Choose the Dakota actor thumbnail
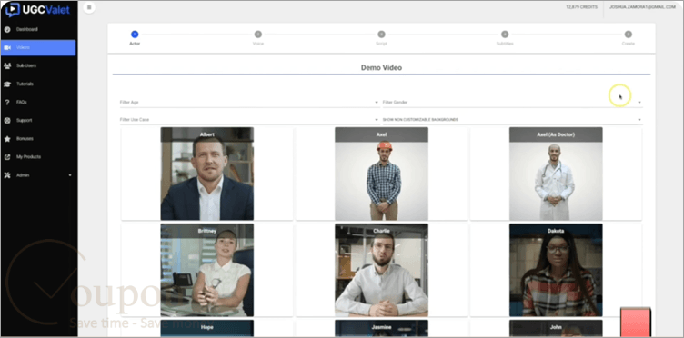 pyautogui.click(x=556, y=270)
